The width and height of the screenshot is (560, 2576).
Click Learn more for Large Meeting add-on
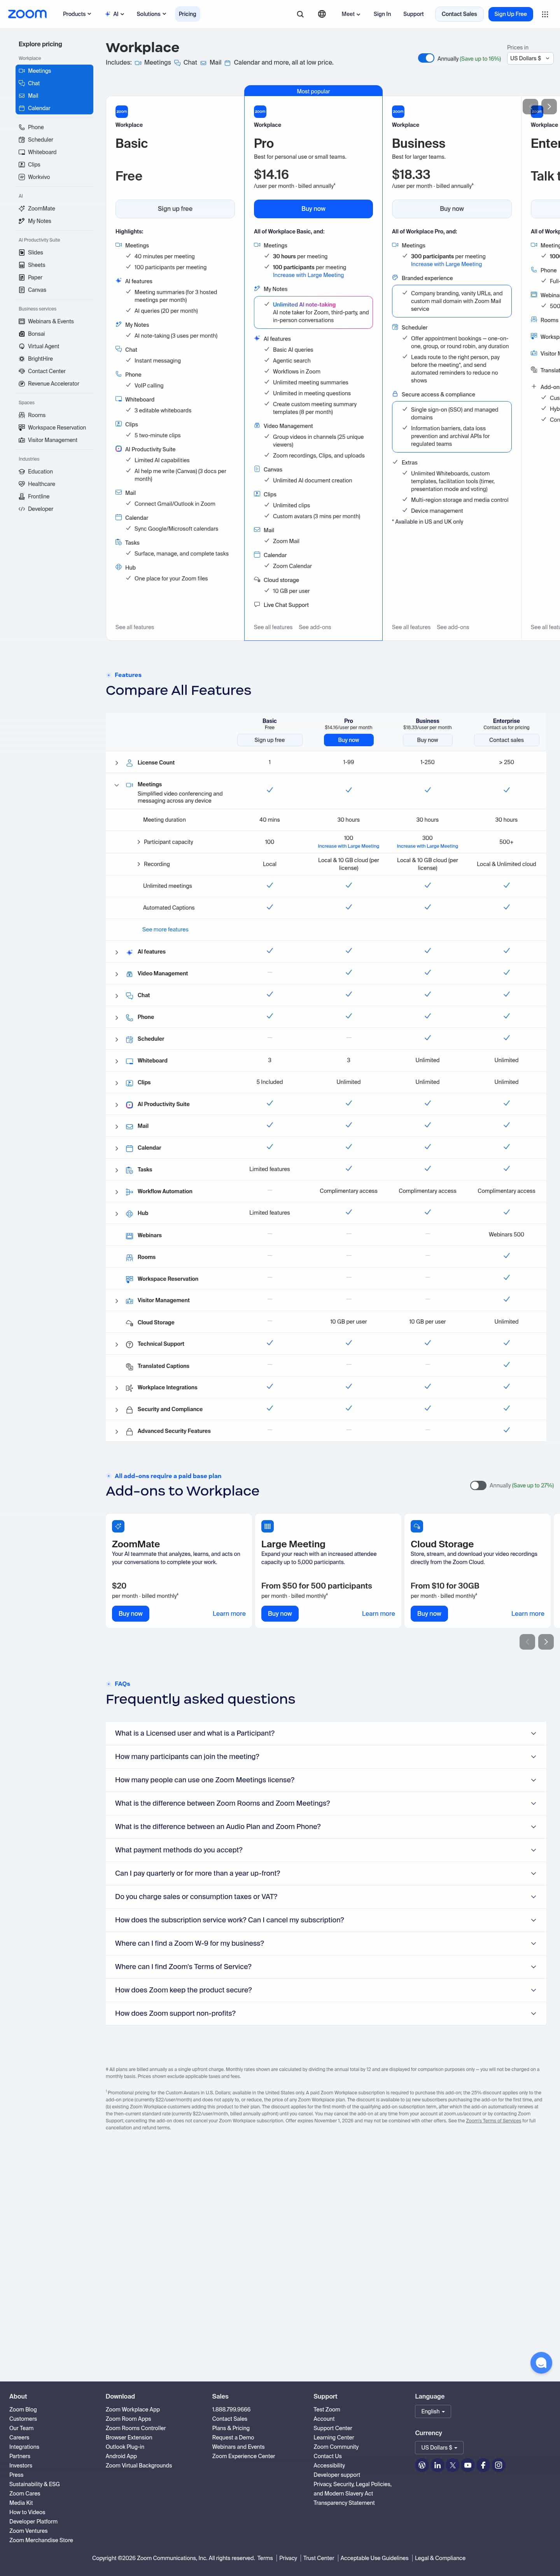coord(378,1613)
